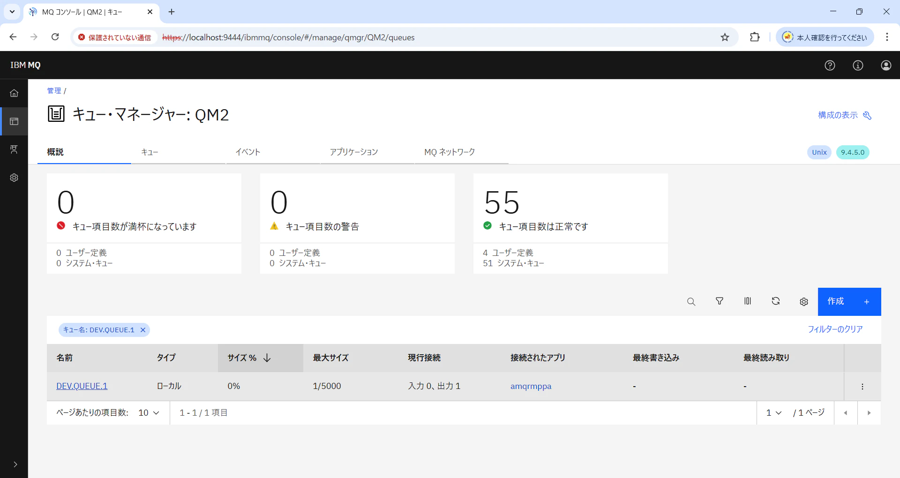Viewport: 900px width, 478px height.
Task: Switch to the アプリケーション tab
Action: 367,152
